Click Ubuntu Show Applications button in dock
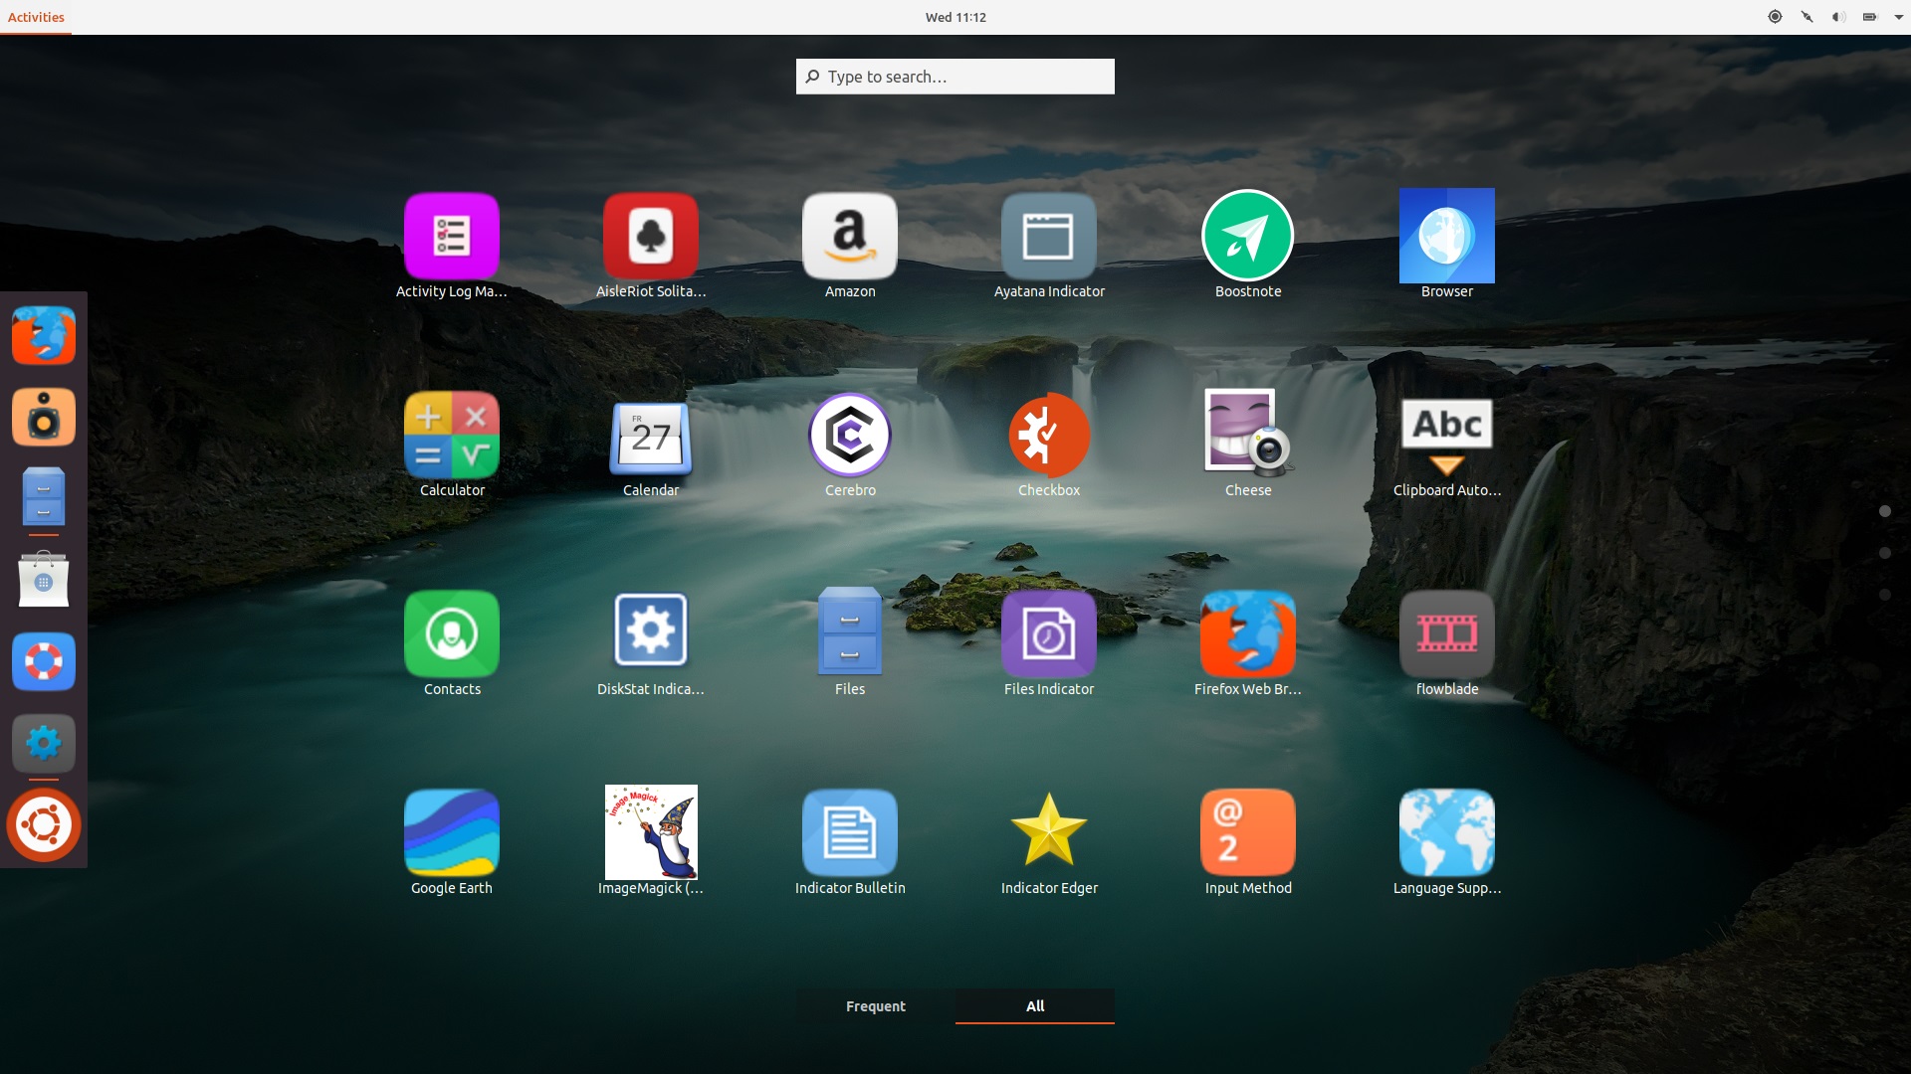 coord(44,824)
